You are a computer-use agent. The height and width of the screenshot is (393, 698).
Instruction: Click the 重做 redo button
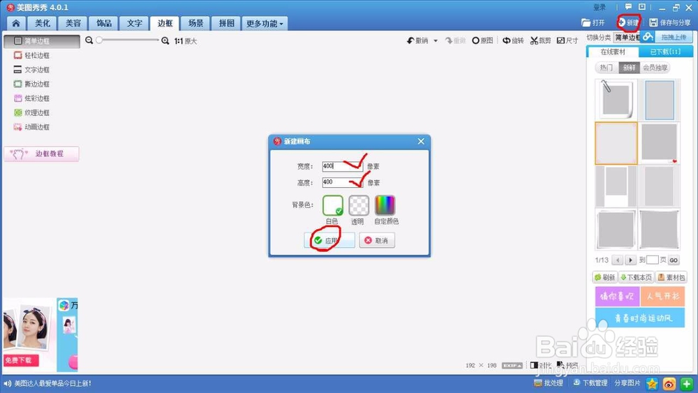click(x=455, y=40)
